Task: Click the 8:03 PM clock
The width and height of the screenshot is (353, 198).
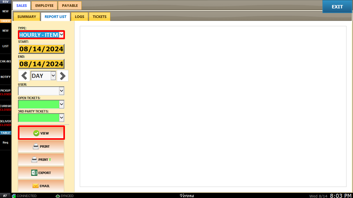Action: [x=341, y=196]
